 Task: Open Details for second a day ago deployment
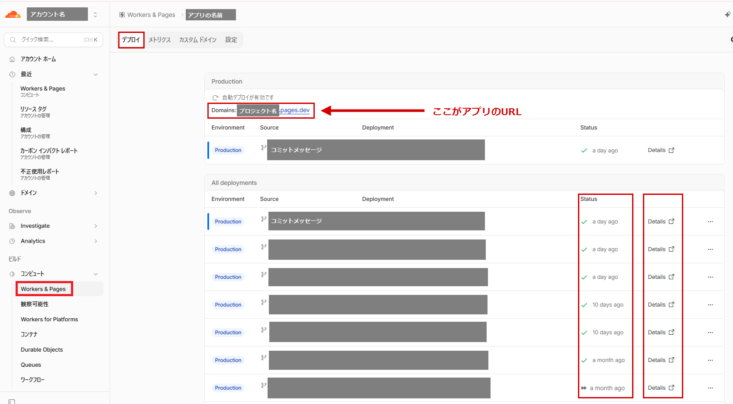(x=661, y=249)
